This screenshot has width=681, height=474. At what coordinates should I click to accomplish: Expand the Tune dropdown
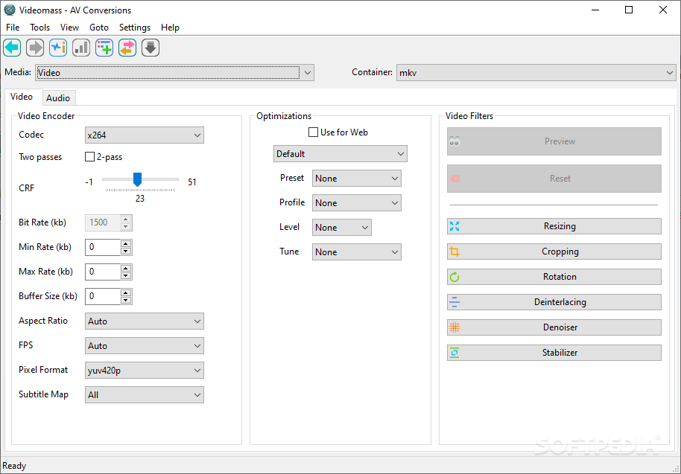click(x=357, y=252)
